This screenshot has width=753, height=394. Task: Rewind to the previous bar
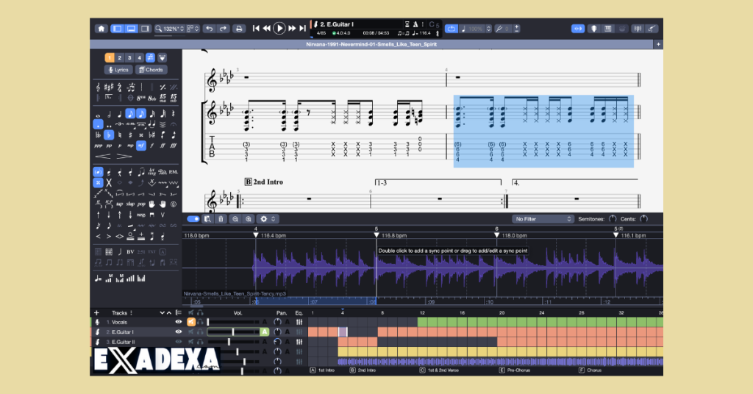pyautogui.click(x=266, y=29)
